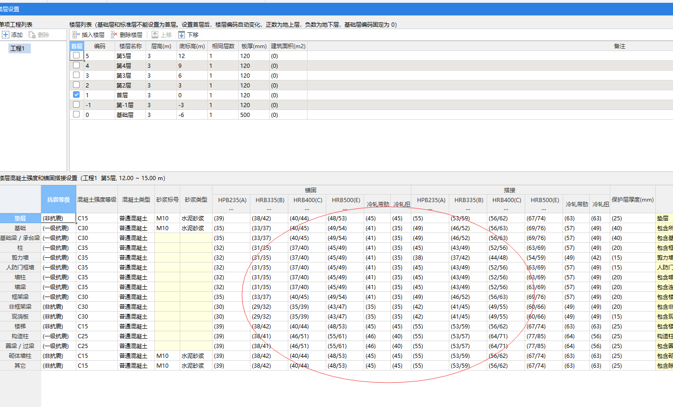Select the 其它 row header

pos(20,366)
